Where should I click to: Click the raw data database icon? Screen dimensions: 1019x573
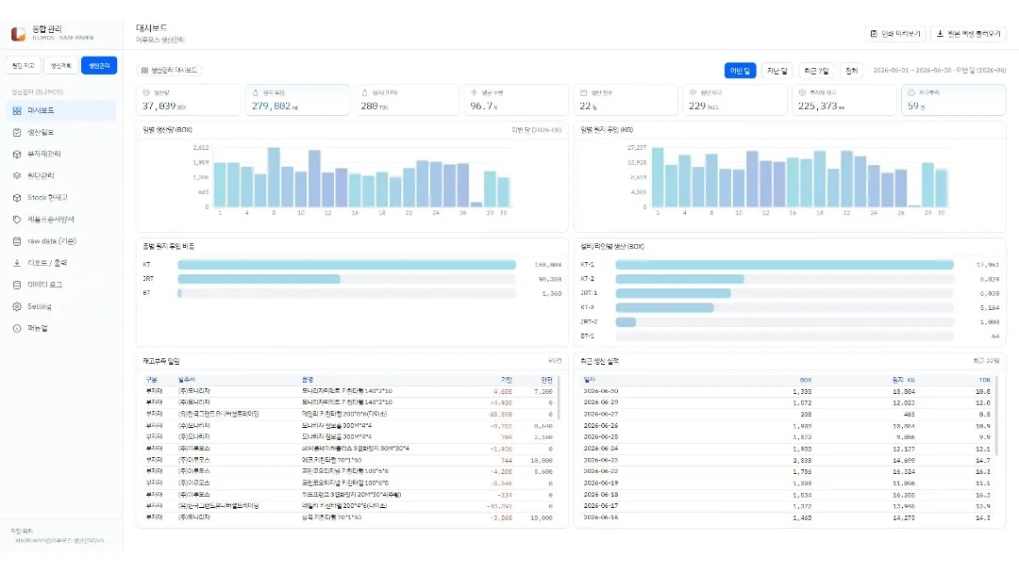point(17,241)
